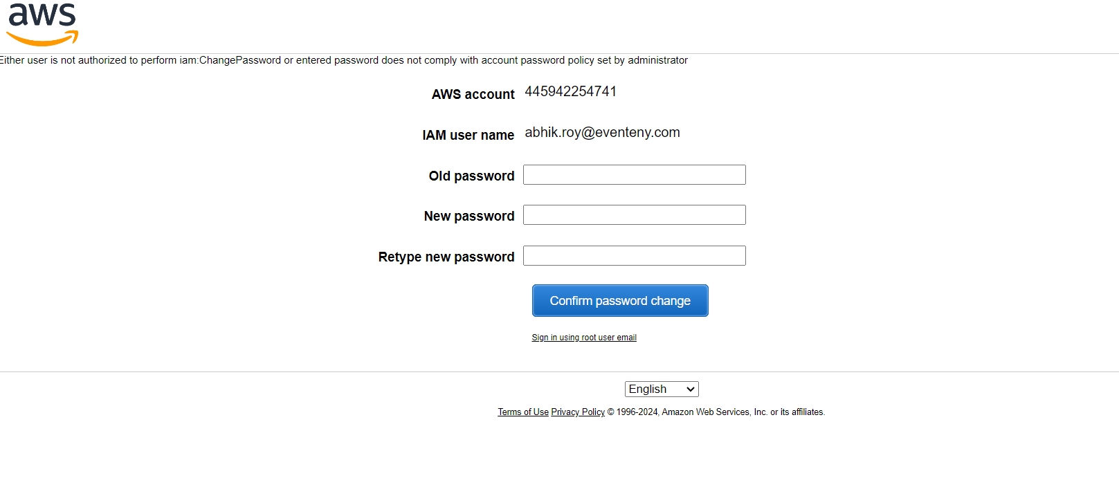1119x496 pixels.
Task: Select the New password input box
Action: click(x=634, y=215)
